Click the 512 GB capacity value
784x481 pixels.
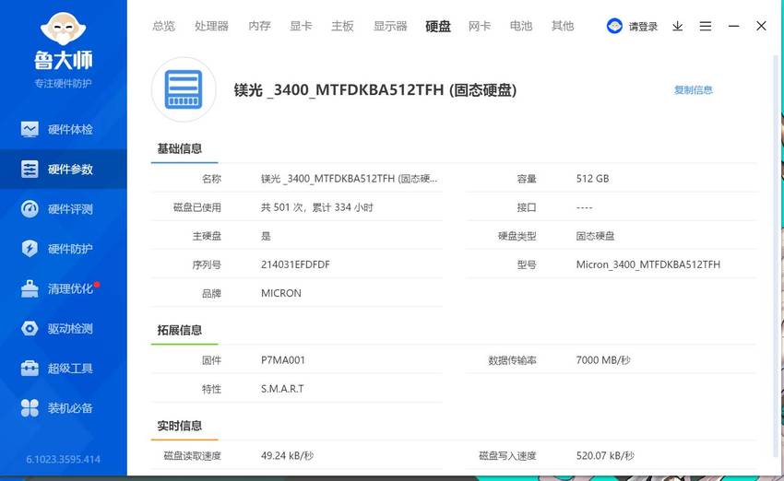coord(592,179)
